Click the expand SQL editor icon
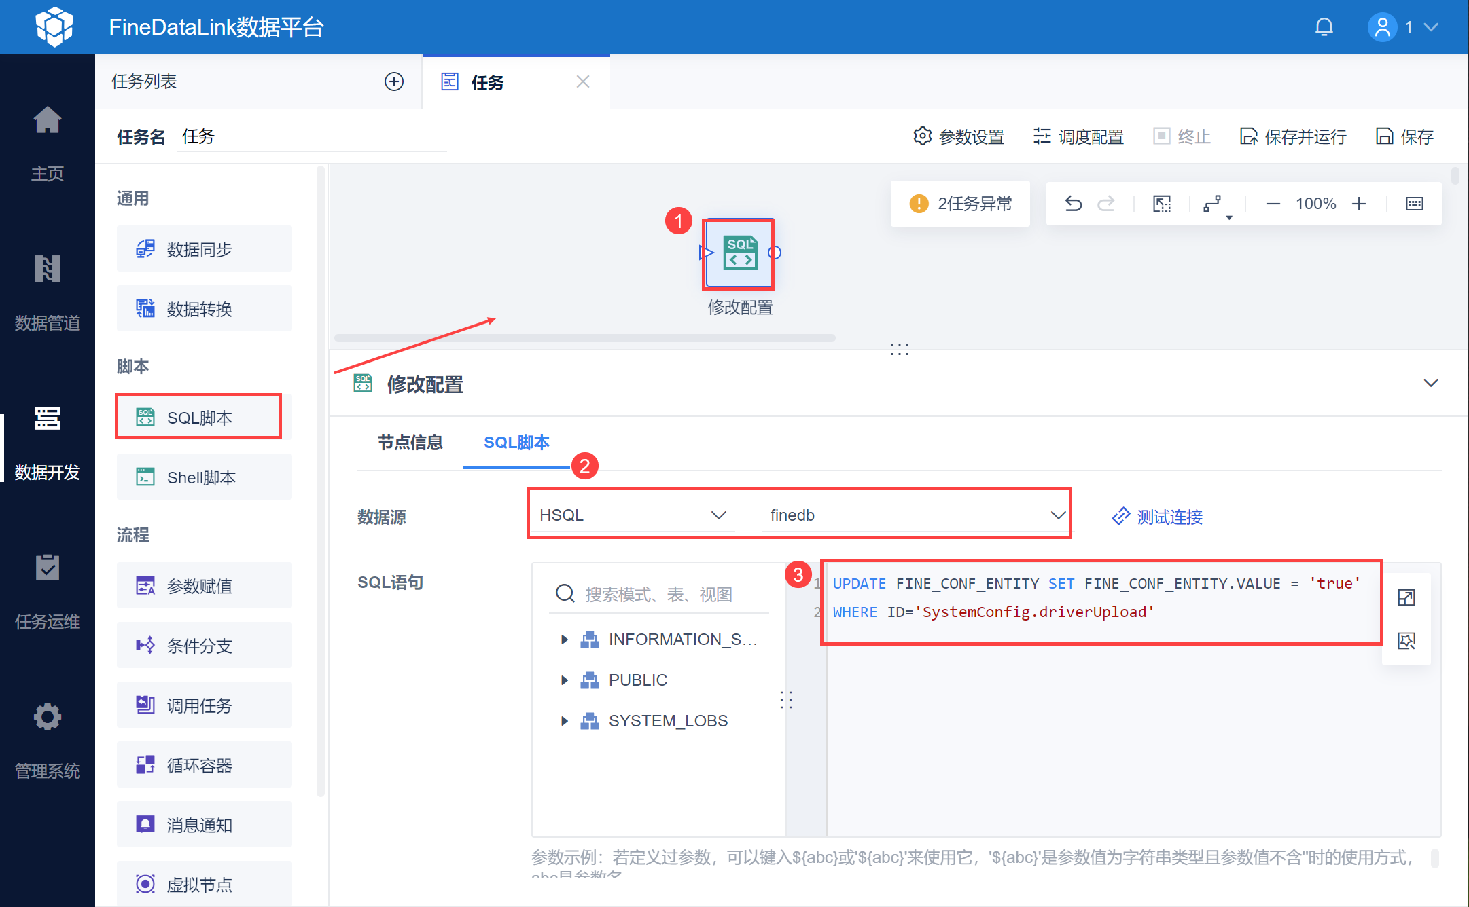This screenshot has height=907, width=1469. (1406, 597)
